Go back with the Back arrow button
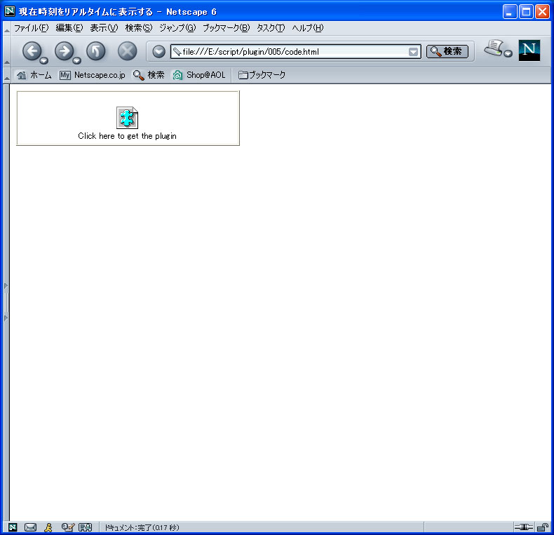 coord(32,51)
